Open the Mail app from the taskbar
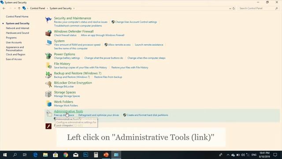Image resolution: width=282 pixels, height=159 pixels. (76, 155)
